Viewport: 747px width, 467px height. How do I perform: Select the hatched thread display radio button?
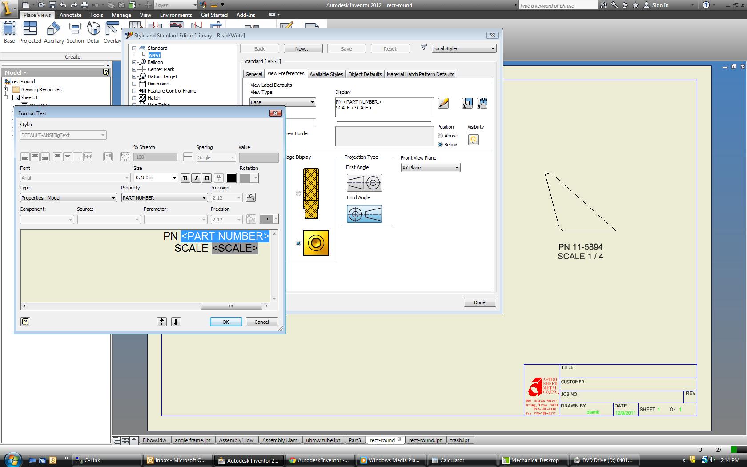298,193
